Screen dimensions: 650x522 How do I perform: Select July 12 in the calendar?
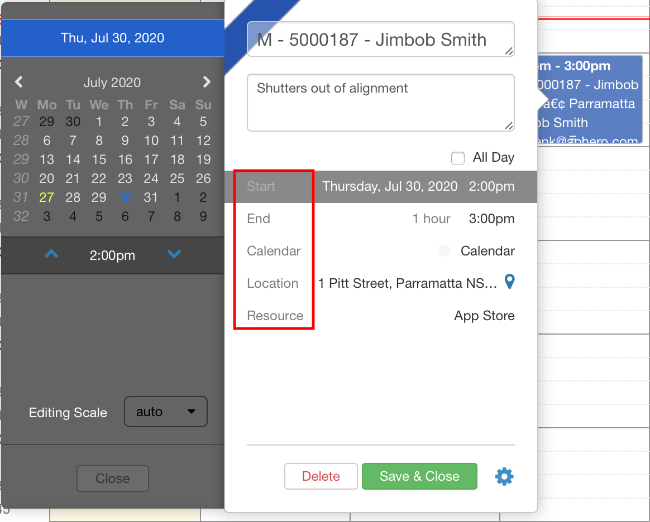coord(203,141)
